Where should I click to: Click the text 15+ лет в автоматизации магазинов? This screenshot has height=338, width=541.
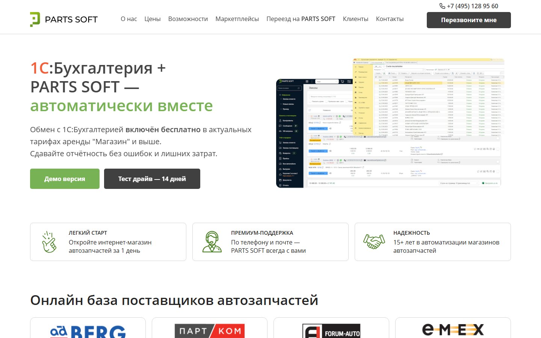[446, 243]
